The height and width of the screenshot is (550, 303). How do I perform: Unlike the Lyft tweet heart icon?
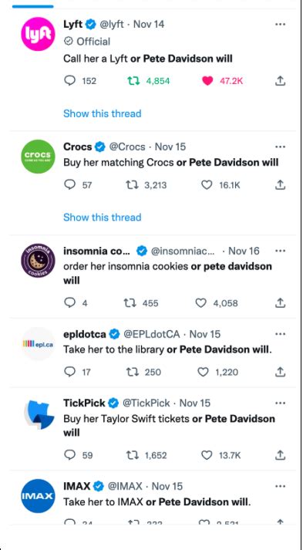207,81
